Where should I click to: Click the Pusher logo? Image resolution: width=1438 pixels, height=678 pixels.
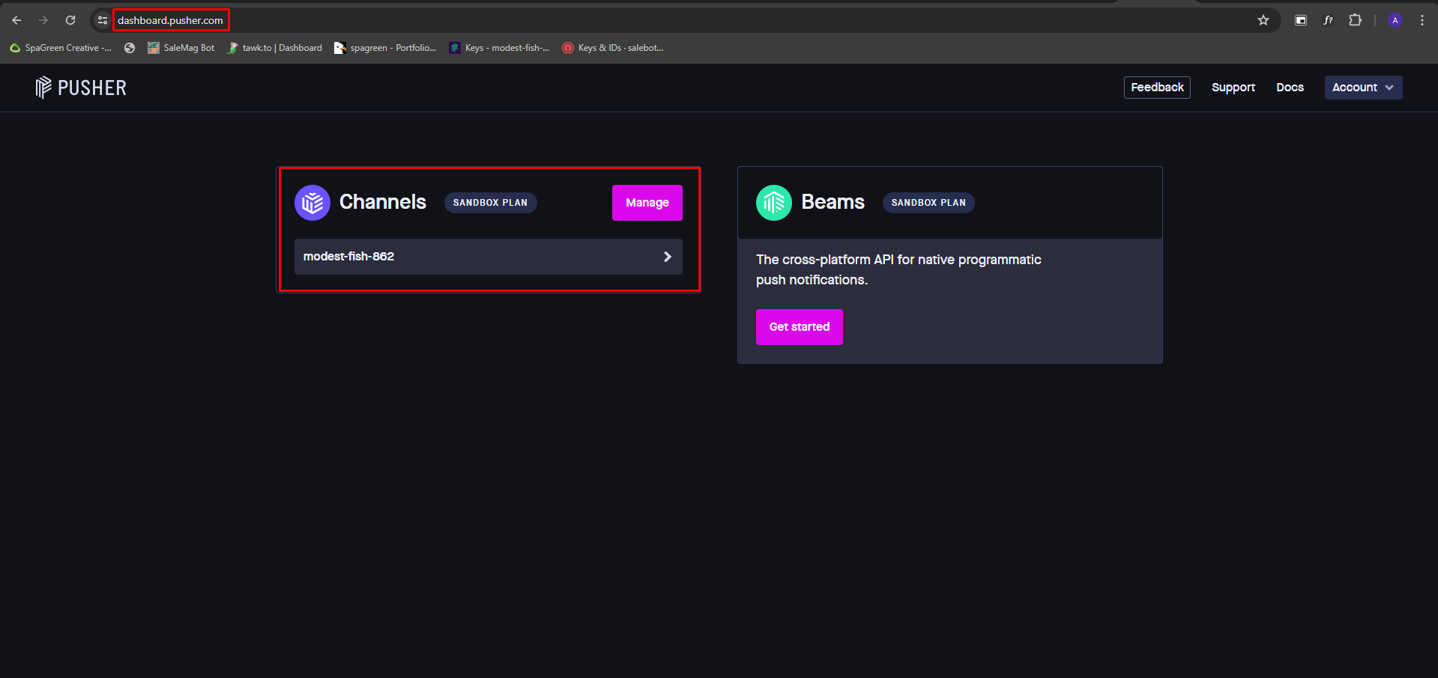point(81,88)
